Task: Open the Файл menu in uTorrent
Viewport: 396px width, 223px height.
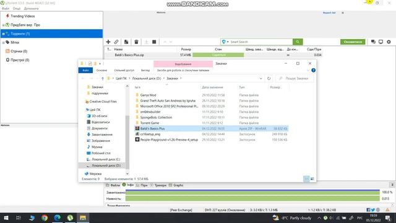Action: pyautogui.click(x=6, y=9)
